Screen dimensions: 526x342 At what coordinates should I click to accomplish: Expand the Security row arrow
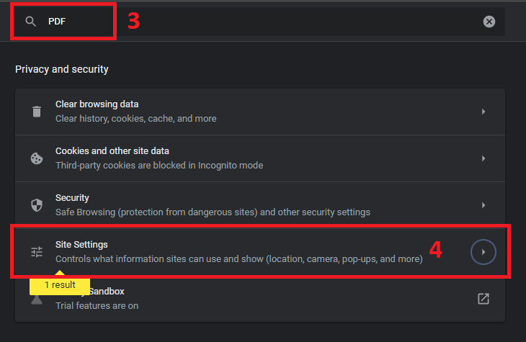pos(483,205)
